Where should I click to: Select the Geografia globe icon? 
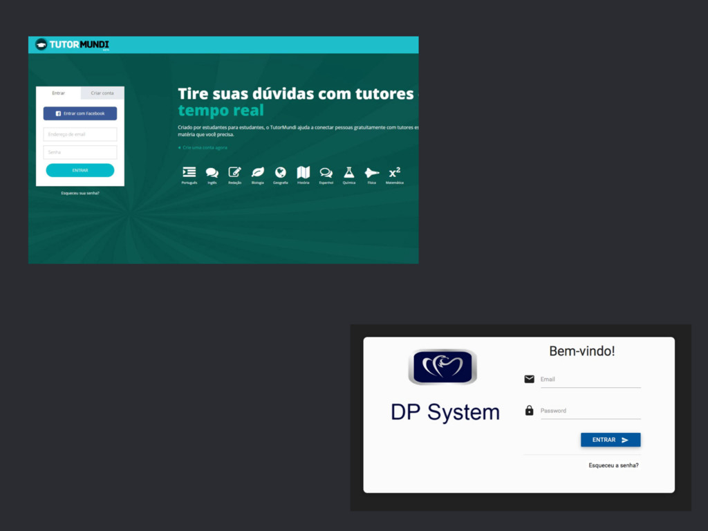tap(281, 172)
